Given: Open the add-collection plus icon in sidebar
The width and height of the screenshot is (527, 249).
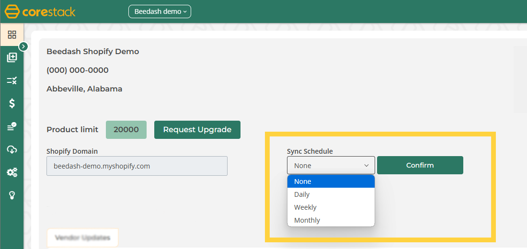Looking at the screenshot, I should pos(12,58).
